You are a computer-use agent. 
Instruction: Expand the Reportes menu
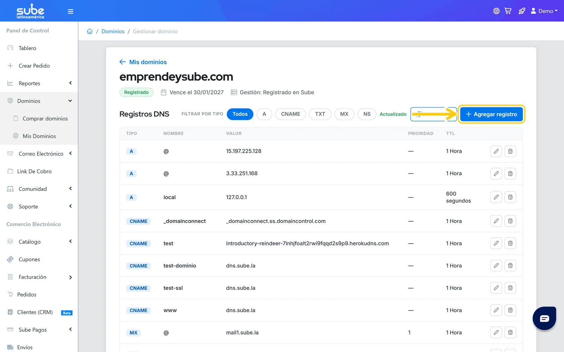point(39,83)
